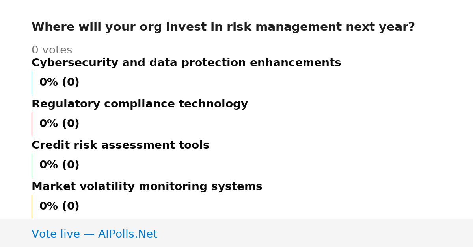The image size is (473, 247).
Task: Click the 0% (0) result under Market volatility
Action: 59,206
